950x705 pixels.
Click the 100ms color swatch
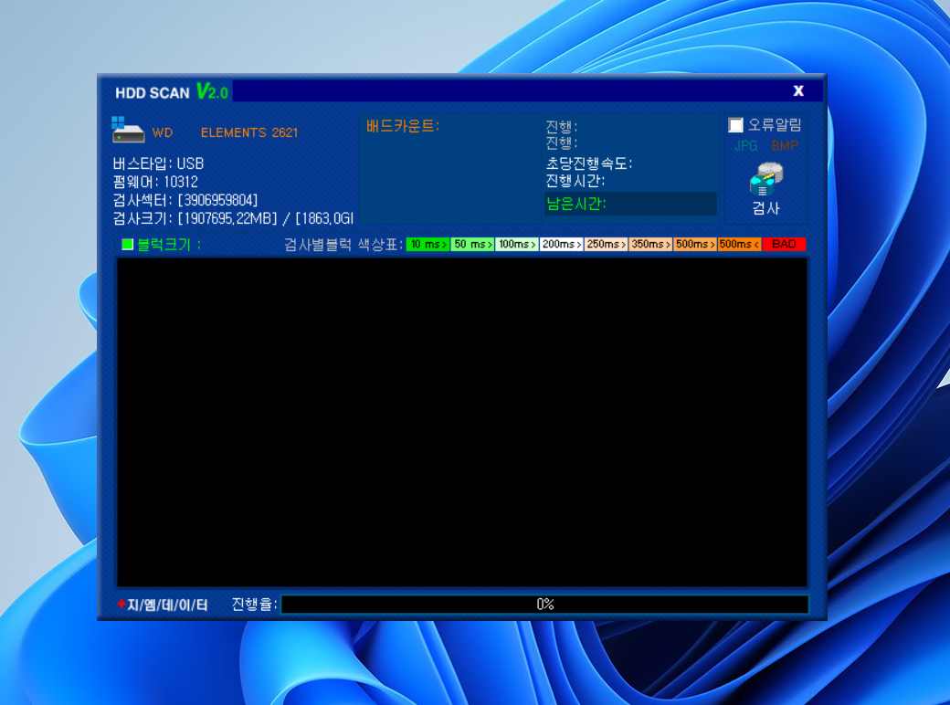[517, 244]
